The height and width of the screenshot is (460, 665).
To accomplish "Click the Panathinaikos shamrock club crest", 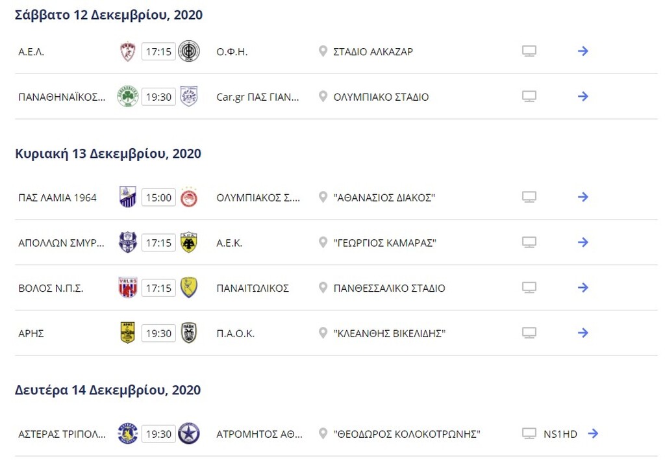I will coord(128,96).
